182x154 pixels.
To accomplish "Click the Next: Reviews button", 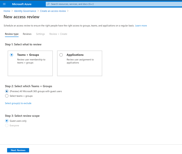I will coord(18,150).
